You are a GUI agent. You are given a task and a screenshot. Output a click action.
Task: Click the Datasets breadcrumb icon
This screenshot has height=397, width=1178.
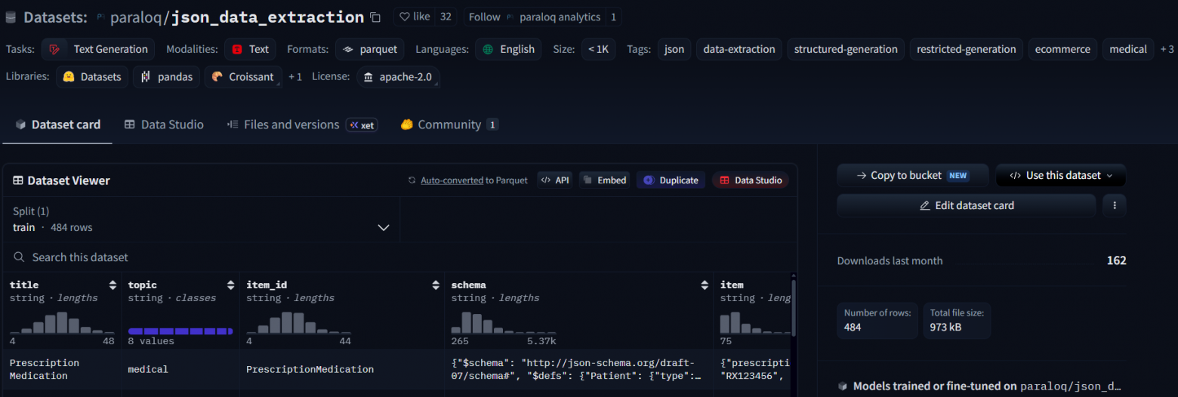point(11,17)
